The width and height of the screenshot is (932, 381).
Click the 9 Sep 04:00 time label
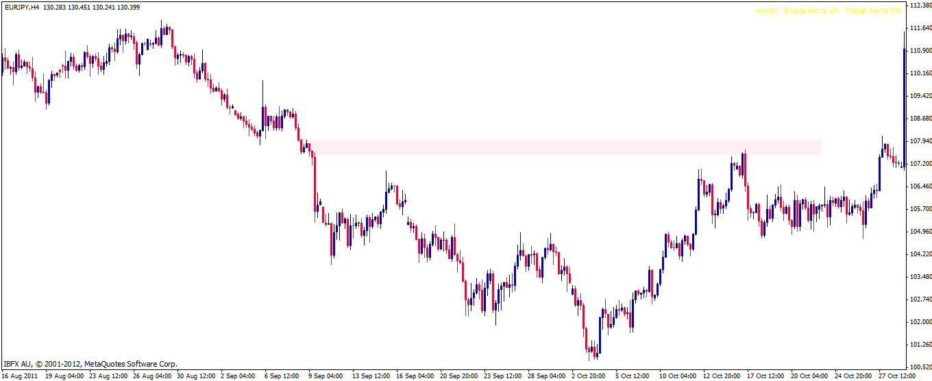point(327,376)
